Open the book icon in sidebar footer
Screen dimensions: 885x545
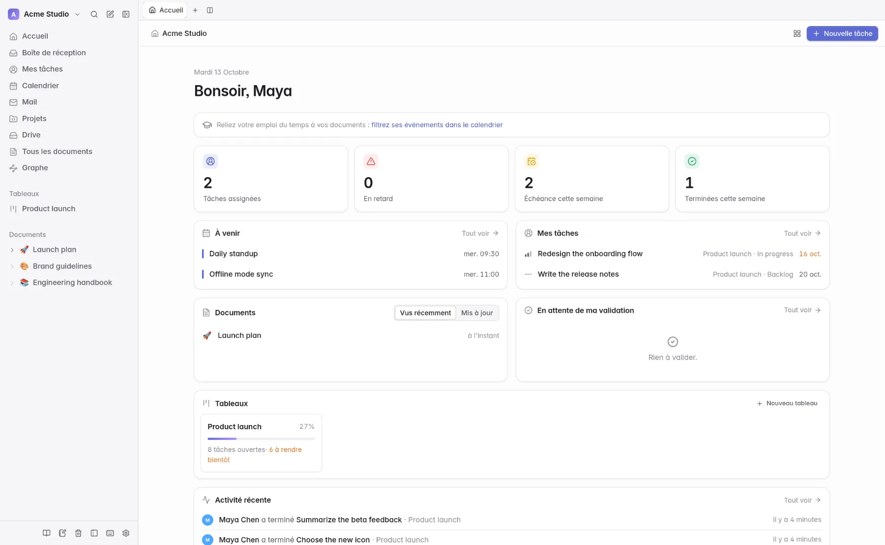[46, 533]
